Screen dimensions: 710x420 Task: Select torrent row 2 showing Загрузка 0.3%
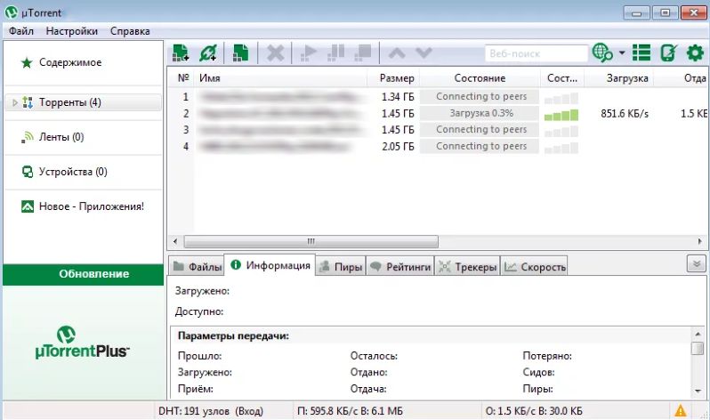(x=437, y=113)
